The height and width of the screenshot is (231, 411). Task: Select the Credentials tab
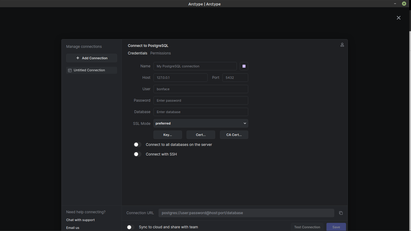click(138, 53)
